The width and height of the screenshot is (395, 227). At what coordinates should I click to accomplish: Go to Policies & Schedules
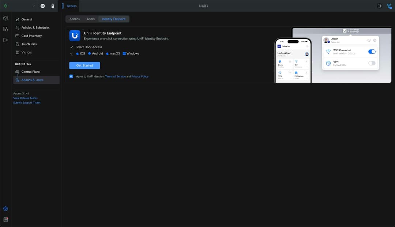tap(36, 28)
